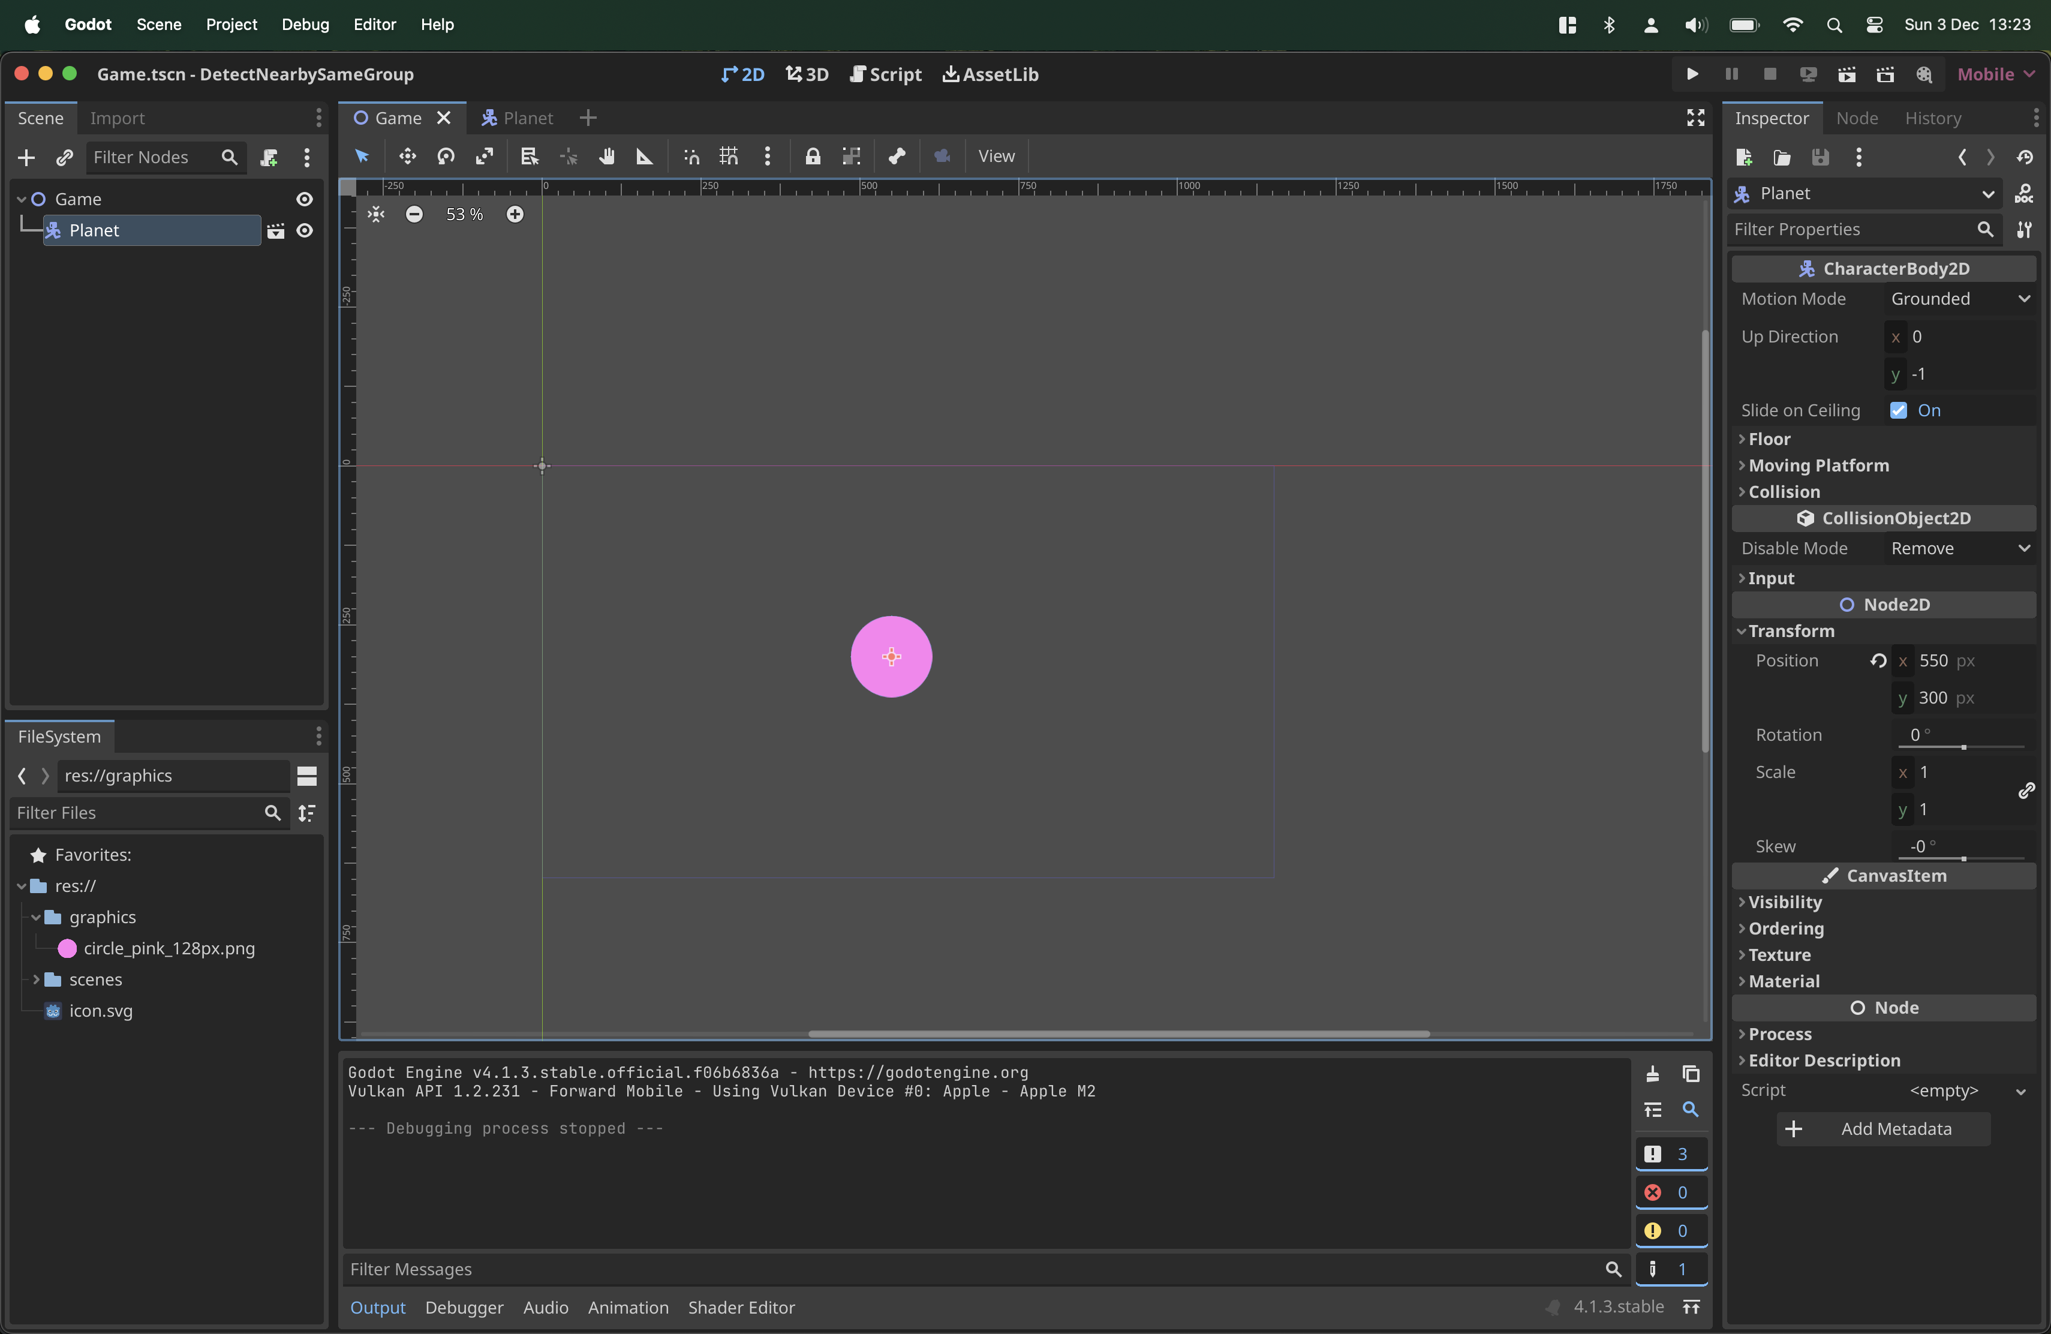Open the Mobile renderer dropdown
Screen dimensions: 2051x1334
click(x=1996, y=74)
